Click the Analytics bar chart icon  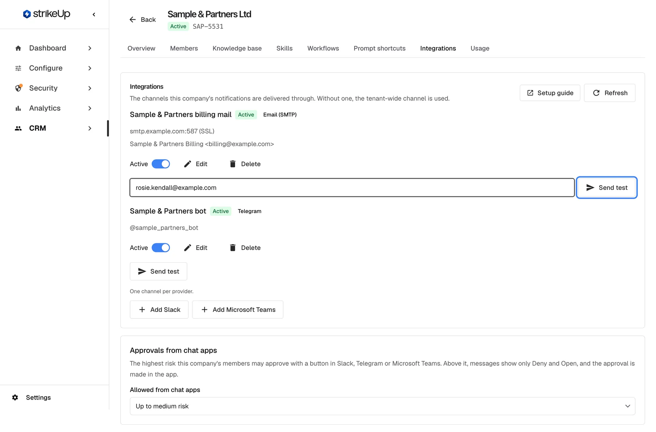pos(18,108)
